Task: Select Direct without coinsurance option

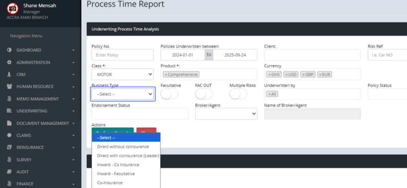Action: 123,147
